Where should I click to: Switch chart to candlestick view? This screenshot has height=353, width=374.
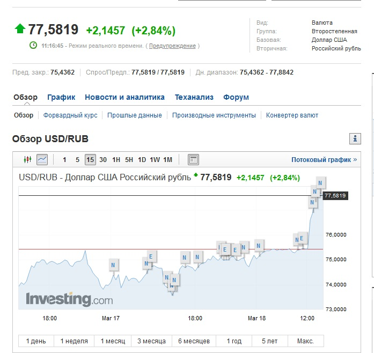tap(28, 159)
